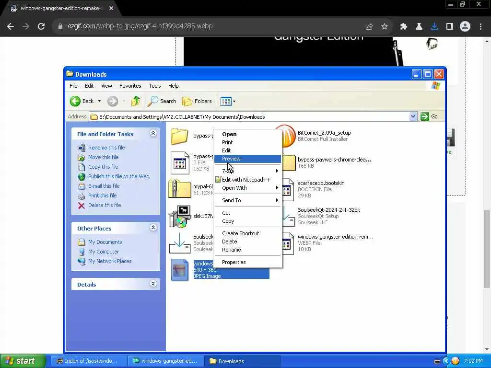Open the Views icon in Explorer toolbar
The width and height of the screenshot is (491, 368).
pyautogui.click(x=226, y=102)
